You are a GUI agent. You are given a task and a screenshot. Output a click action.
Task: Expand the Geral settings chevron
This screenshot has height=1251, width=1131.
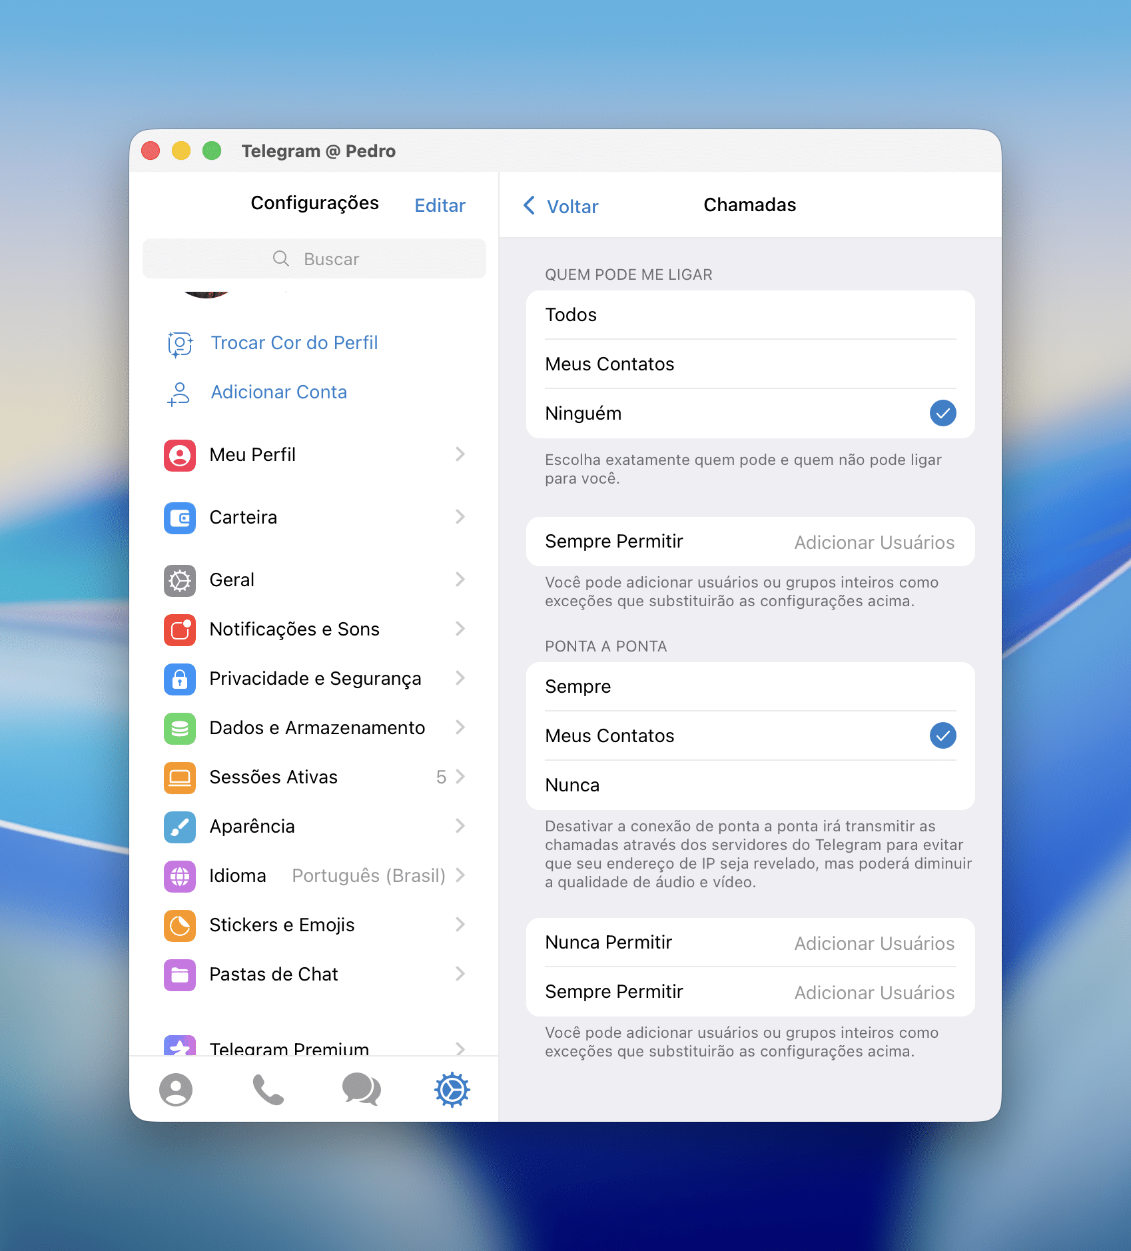(x=460, y=580)
